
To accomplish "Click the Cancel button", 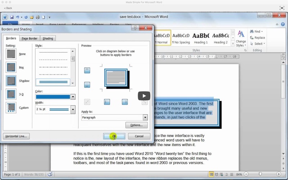I will pos(139,136).
